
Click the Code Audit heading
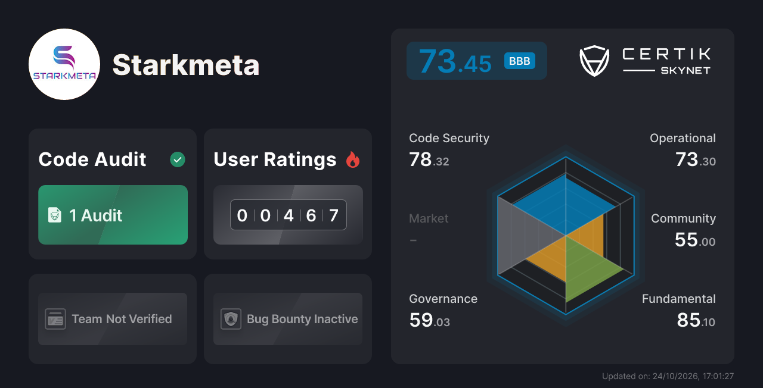click(92, 159)
